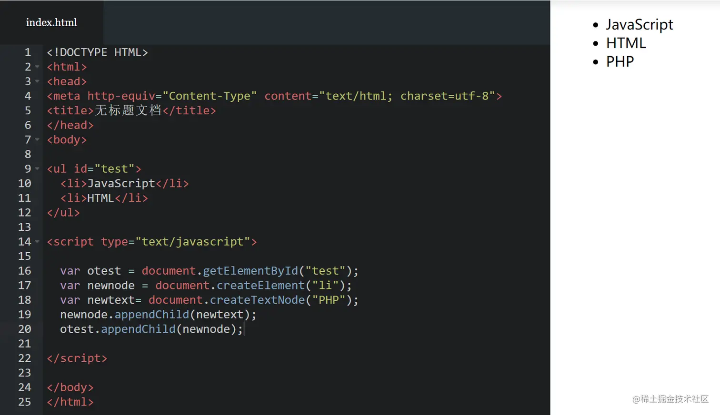Click the closing </html> tag
This screenshot has height=415, width=720.
pos(70,402)
